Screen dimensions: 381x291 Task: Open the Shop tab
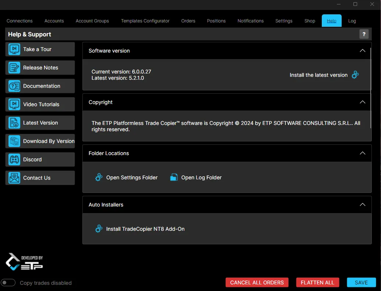(x=310, y=21)
